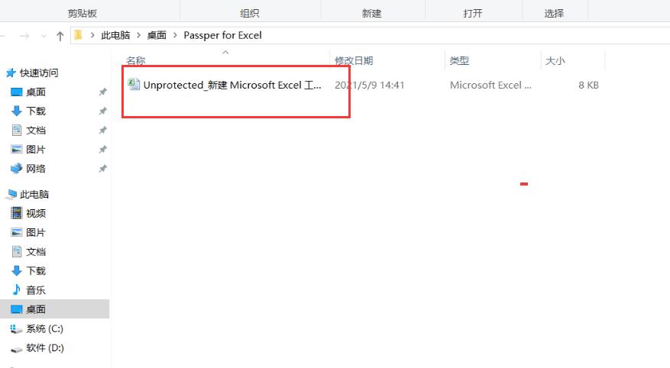This screenshot has width=670, height=368.
Task: Click pictures icon in quick access
Action: click(x=16, y=150)
